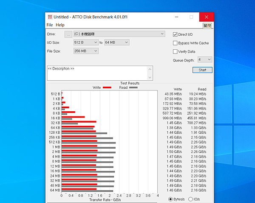Click the 512 B write result 43.35 MB/s

point(173,94)
